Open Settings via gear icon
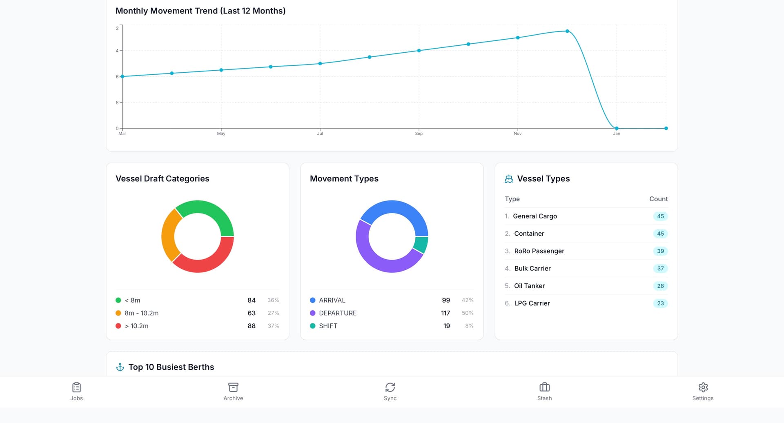This screenshot has height=423, width=784. (703, 391)
